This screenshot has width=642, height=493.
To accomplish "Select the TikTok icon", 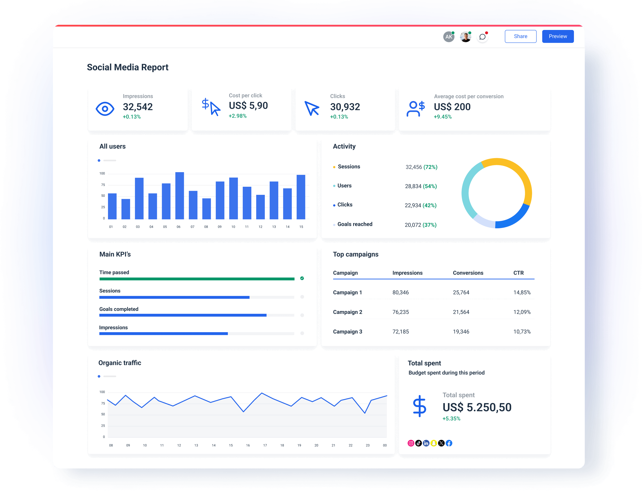I will (419, 443).
